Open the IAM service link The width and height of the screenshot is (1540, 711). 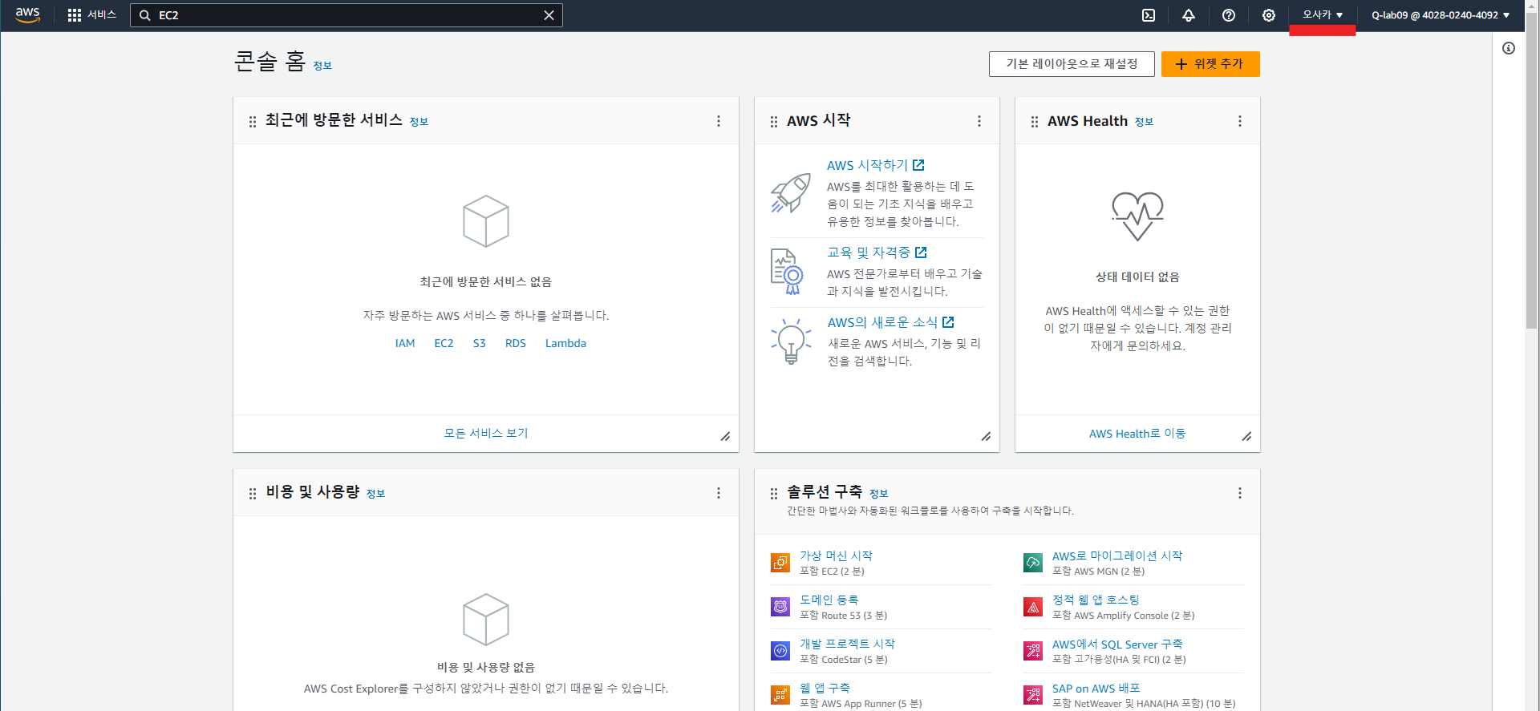[x=405, y=343]
